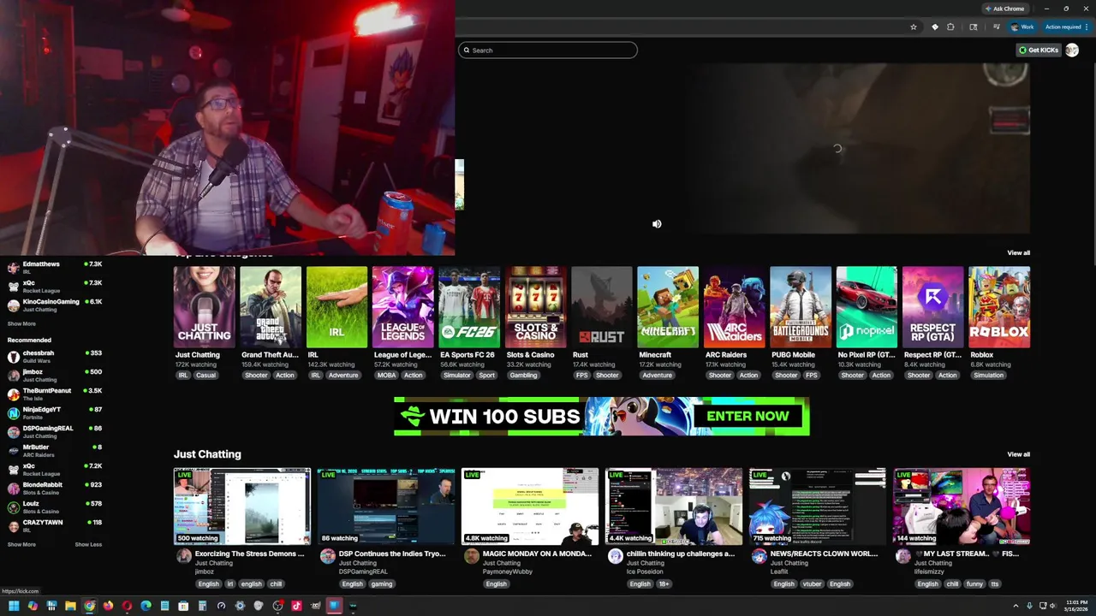Click View all for top live categories

1018,252
